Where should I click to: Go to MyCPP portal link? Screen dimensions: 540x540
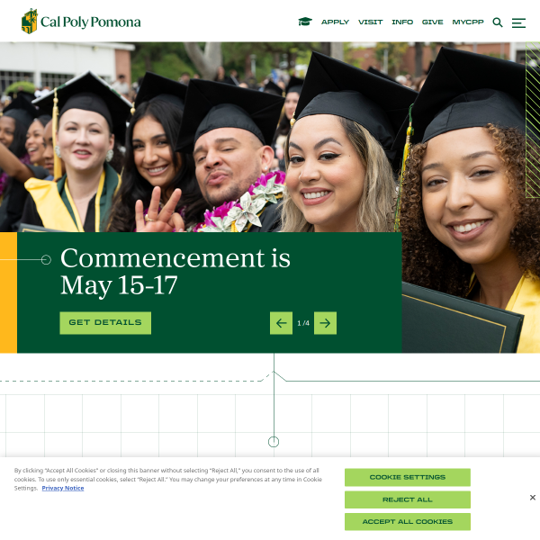[468, 22]
